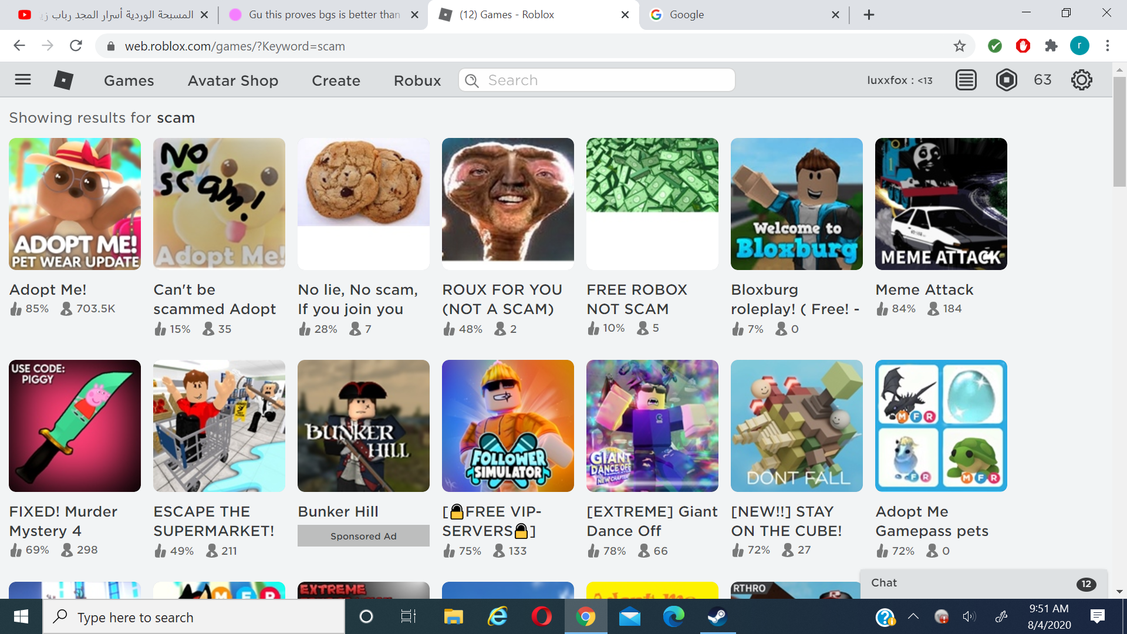Open 'Can't be scammed Adopt' game link

click(x=214, y=299)
